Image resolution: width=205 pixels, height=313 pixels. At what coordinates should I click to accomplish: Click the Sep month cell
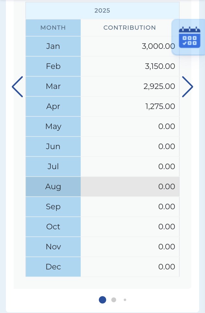[53, 207]
